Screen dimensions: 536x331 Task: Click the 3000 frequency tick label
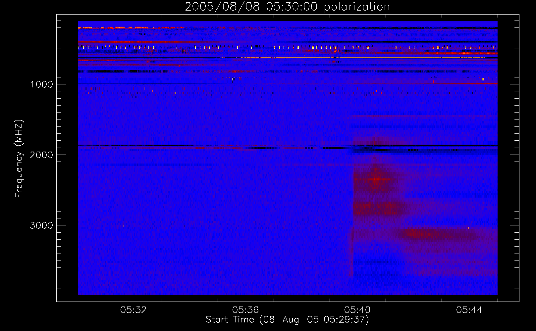[41, 225]
